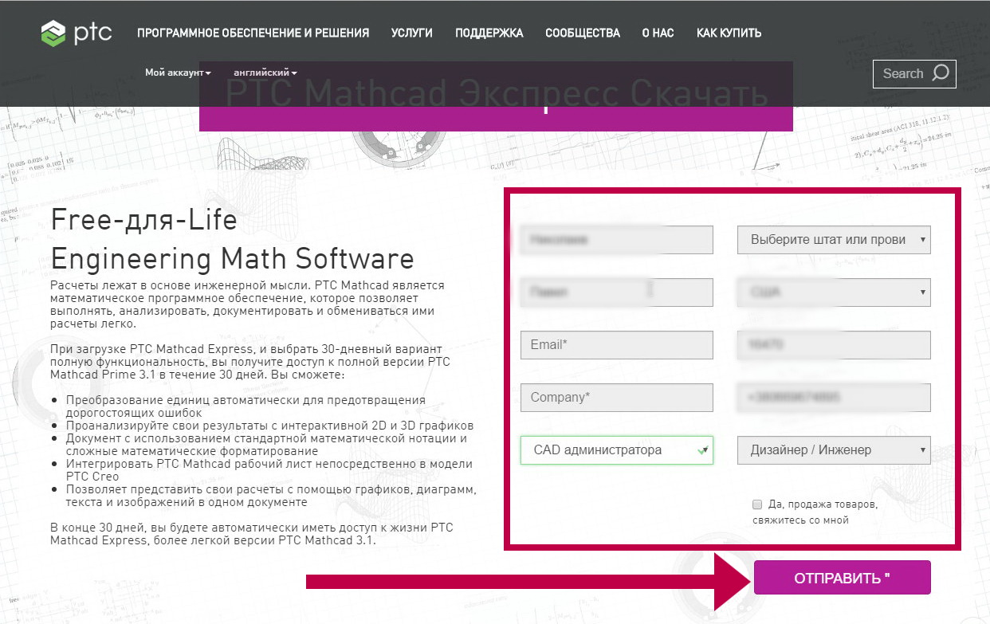Open the CAD администратора dropdown
990x624 pixels.
(x=616, y=450)
